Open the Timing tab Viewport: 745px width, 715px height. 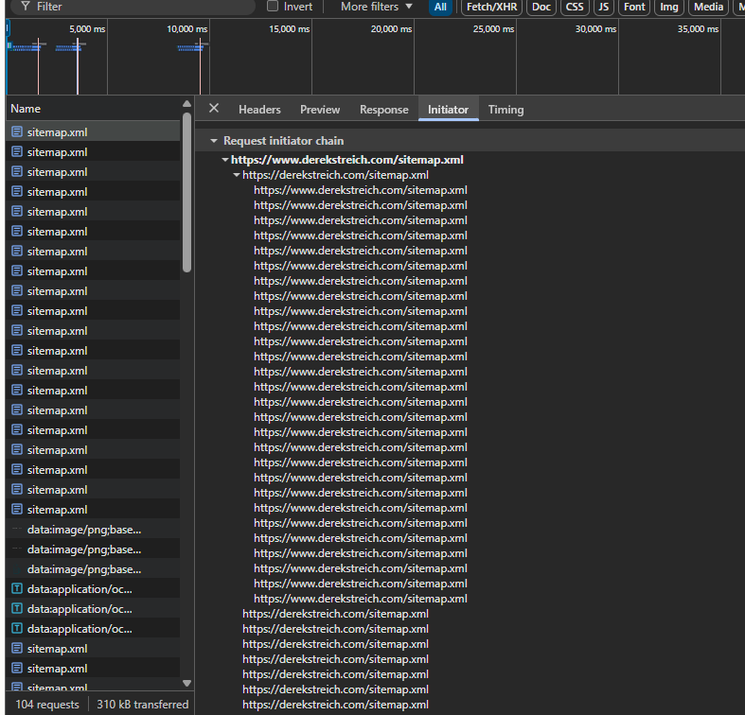(x=506, y=110)
